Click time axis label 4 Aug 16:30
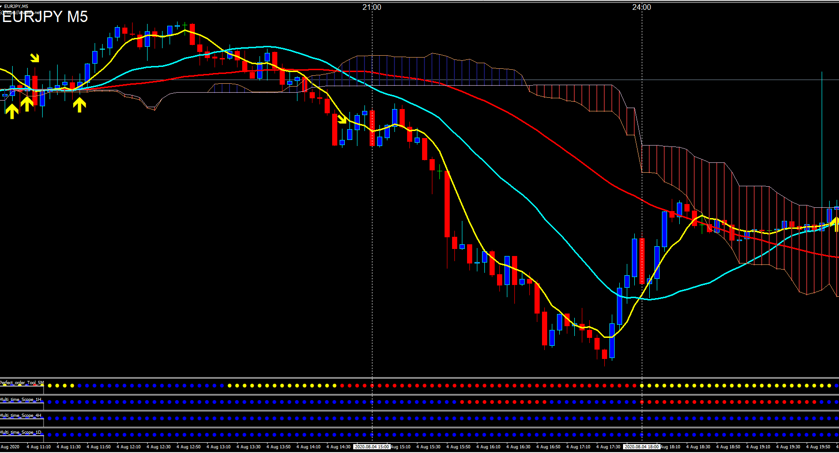839x453 pixels. [518, 447]
